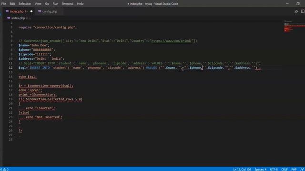
Task: Change file encoding UTF-8
Action: click(x=274, y=169)
